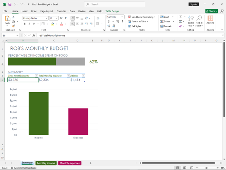226x170 pixels.
Task: Click the Percent Style icon
Action: (118, 22)
